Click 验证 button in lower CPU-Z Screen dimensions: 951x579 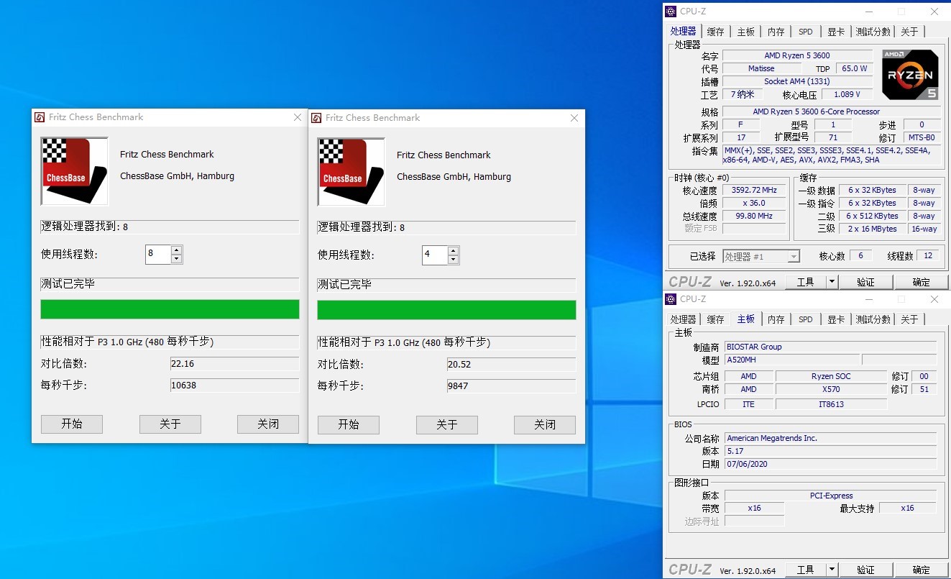[866, 570]
